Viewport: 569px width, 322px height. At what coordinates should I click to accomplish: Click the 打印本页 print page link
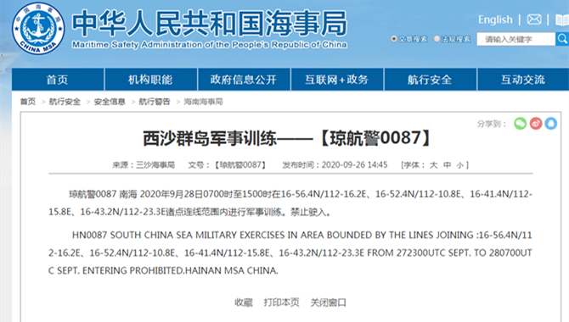tap(281, 303)
